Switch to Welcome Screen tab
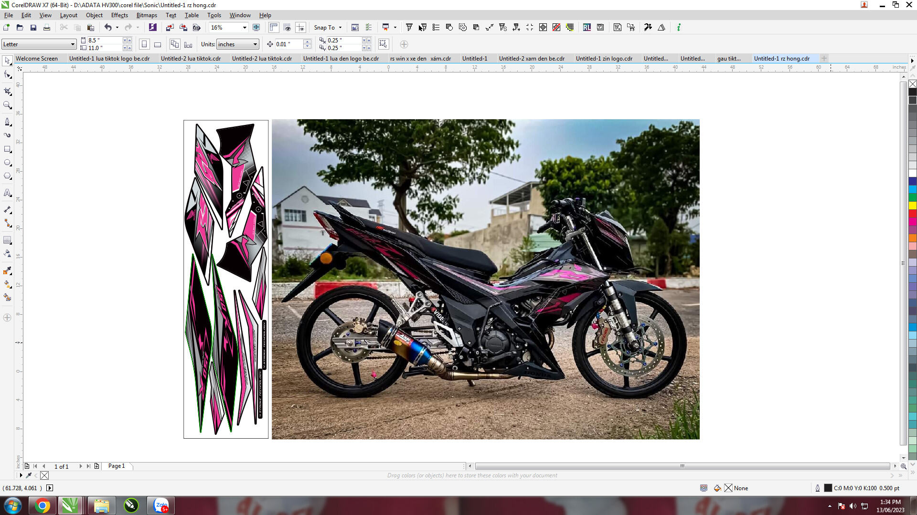This screenshot has height=515, width=917. [x=37, y=59]
